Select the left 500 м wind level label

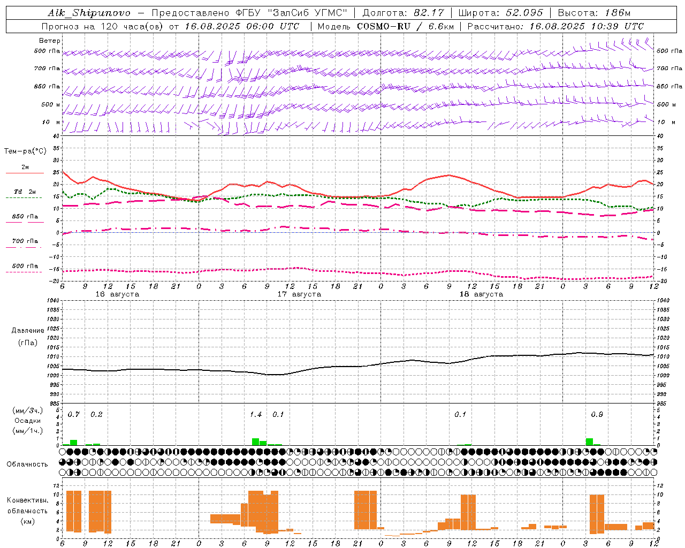[51, 104]
